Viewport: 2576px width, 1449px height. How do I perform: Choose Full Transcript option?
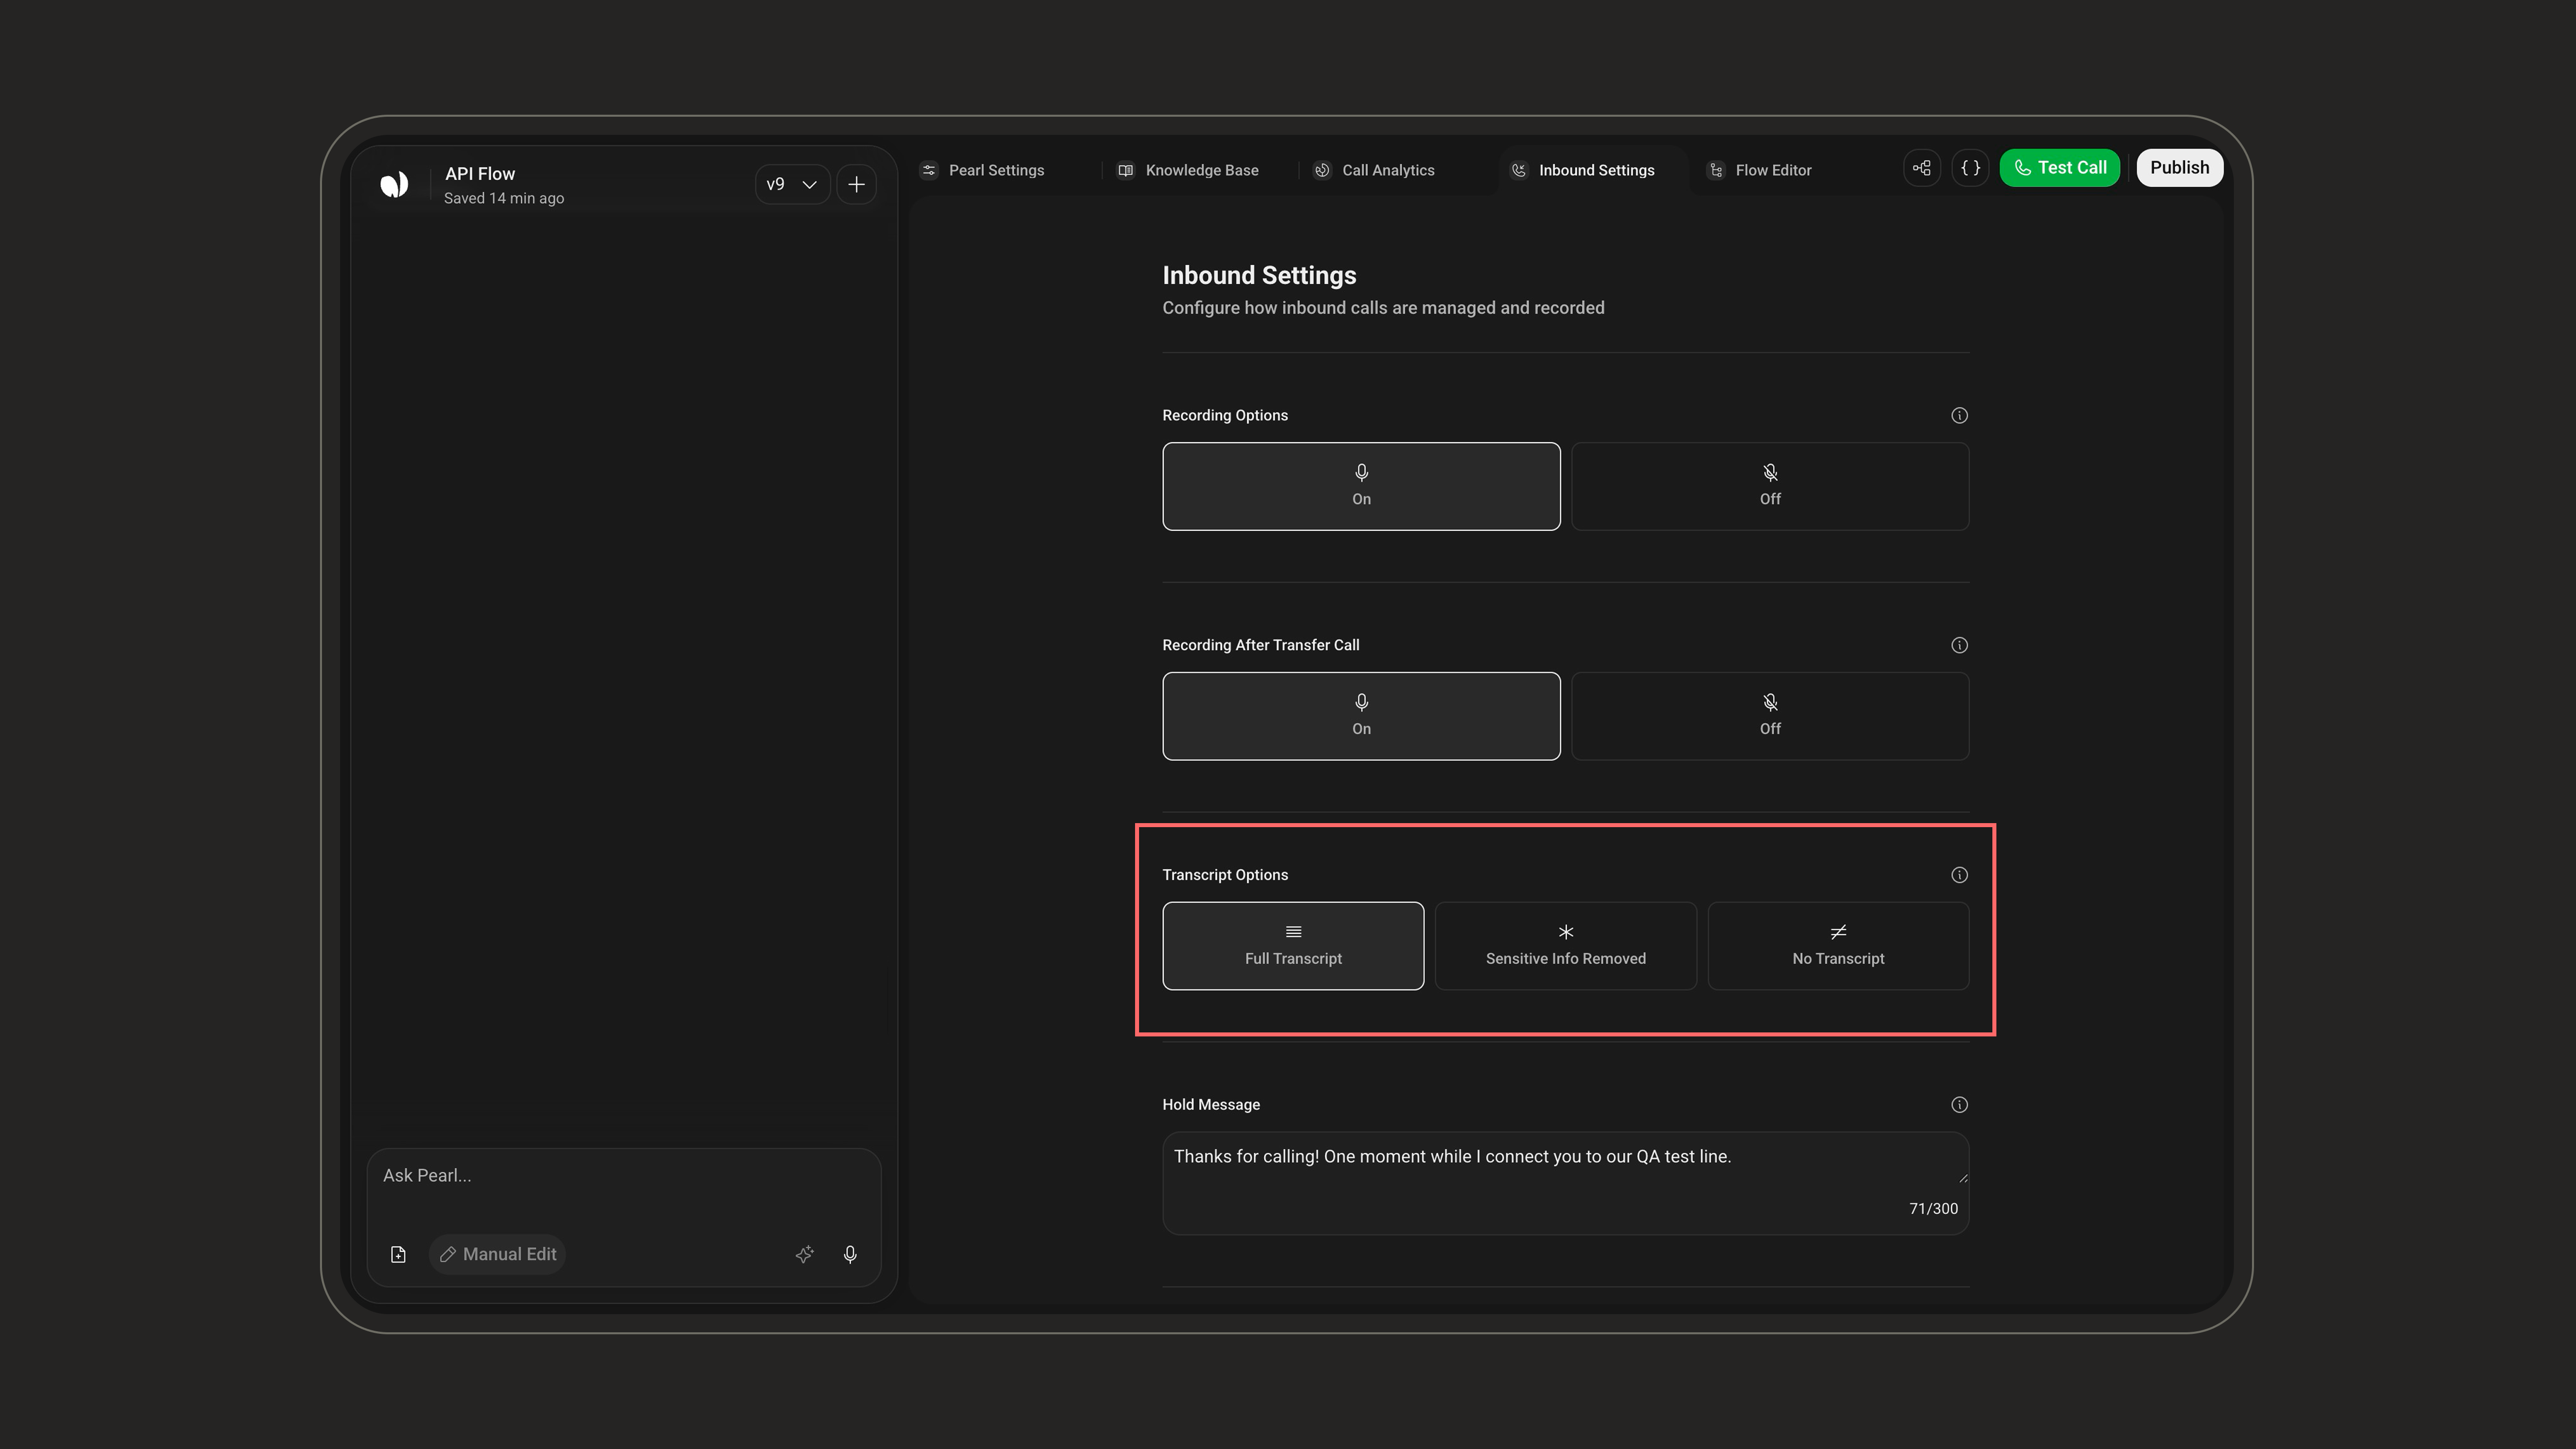(x=1293, y=946)
